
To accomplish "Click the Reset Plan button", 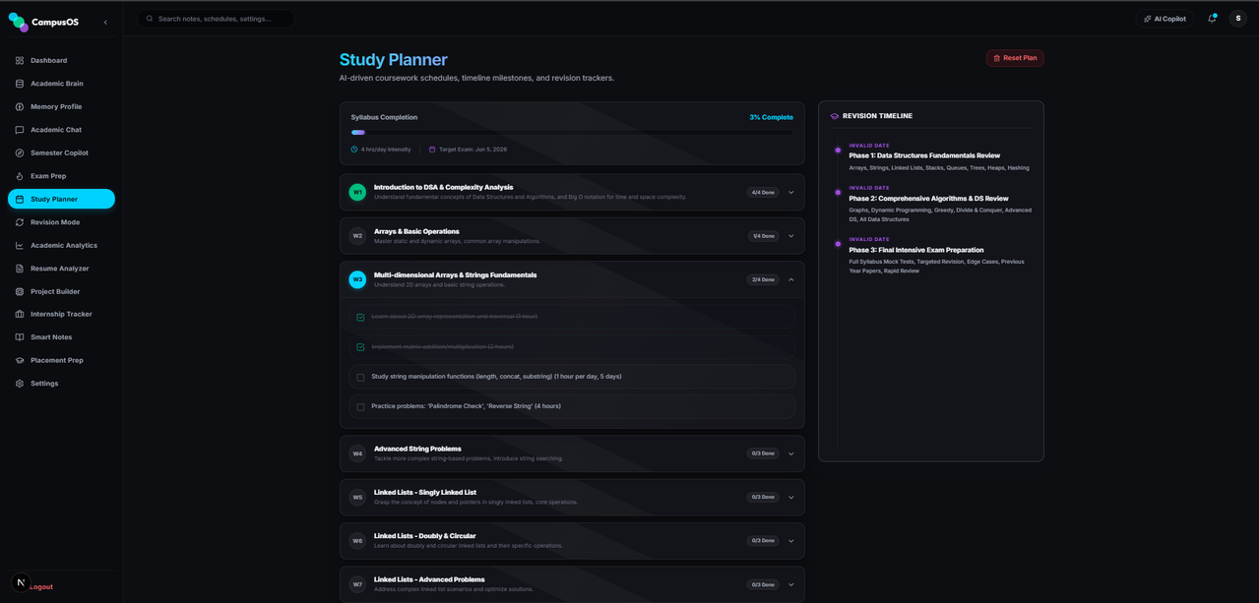I will (1015, 58).
